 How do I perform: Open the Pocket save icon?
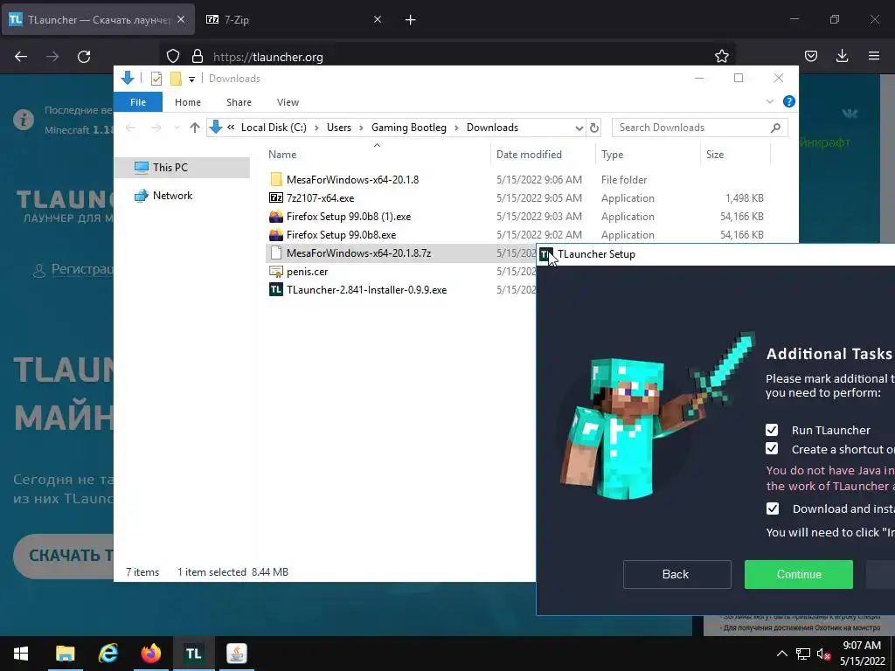(x=810, y=56)
